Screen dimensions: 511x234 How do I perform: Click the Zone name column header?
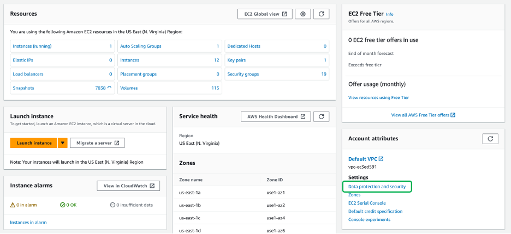click(x=191, y=180)
